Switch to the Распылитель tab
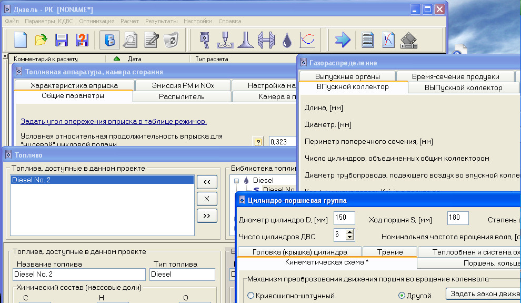 coord(182,96)
